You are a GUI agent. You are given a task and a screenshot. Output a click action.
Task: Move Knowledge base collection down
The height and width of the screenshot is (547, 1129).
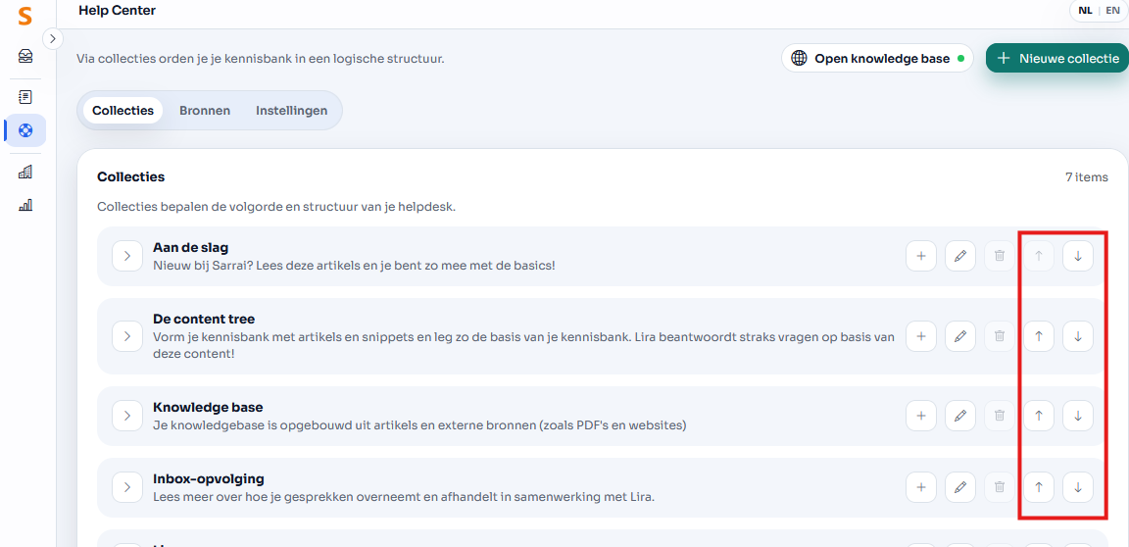coord(1078,416)
